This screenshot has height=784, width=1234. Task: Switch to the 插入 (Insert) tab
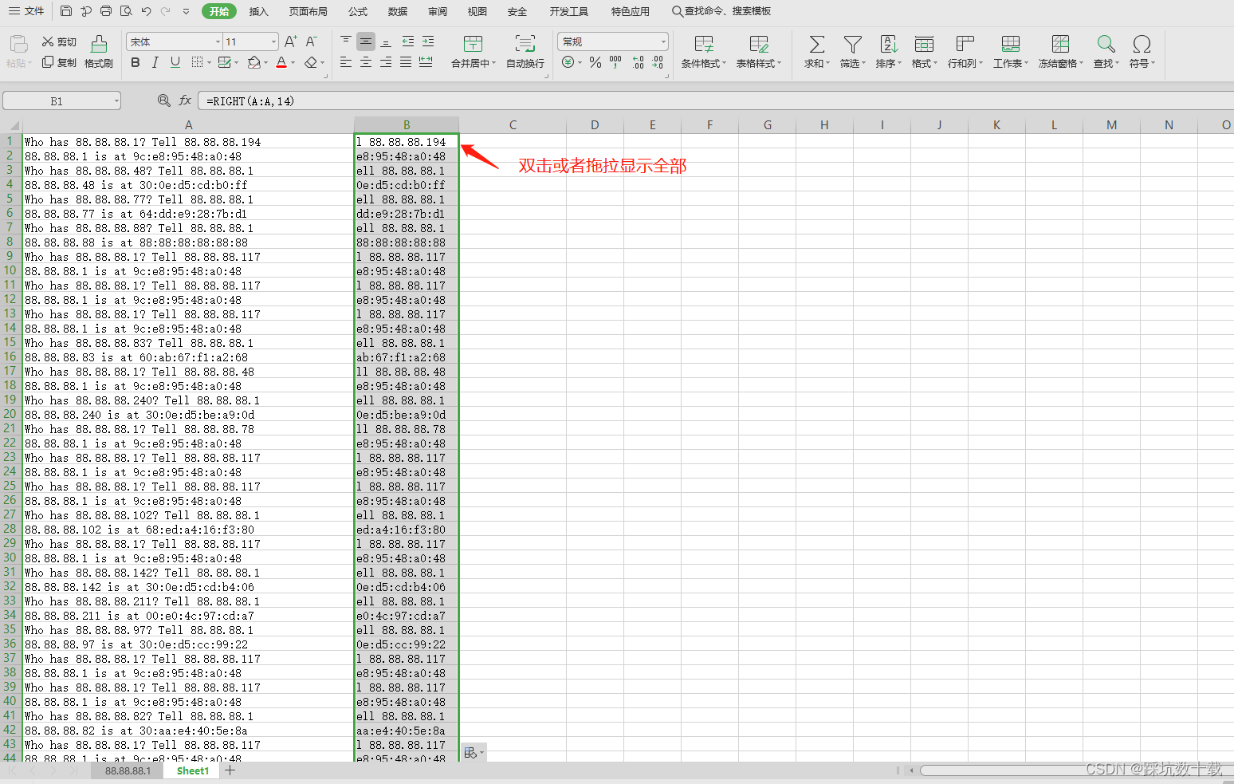(x=258, y=11)
